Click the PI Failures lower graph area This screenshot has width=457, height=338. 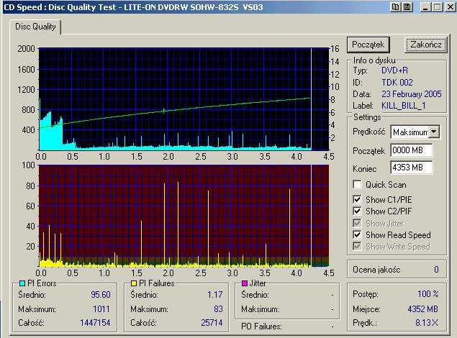184,216
